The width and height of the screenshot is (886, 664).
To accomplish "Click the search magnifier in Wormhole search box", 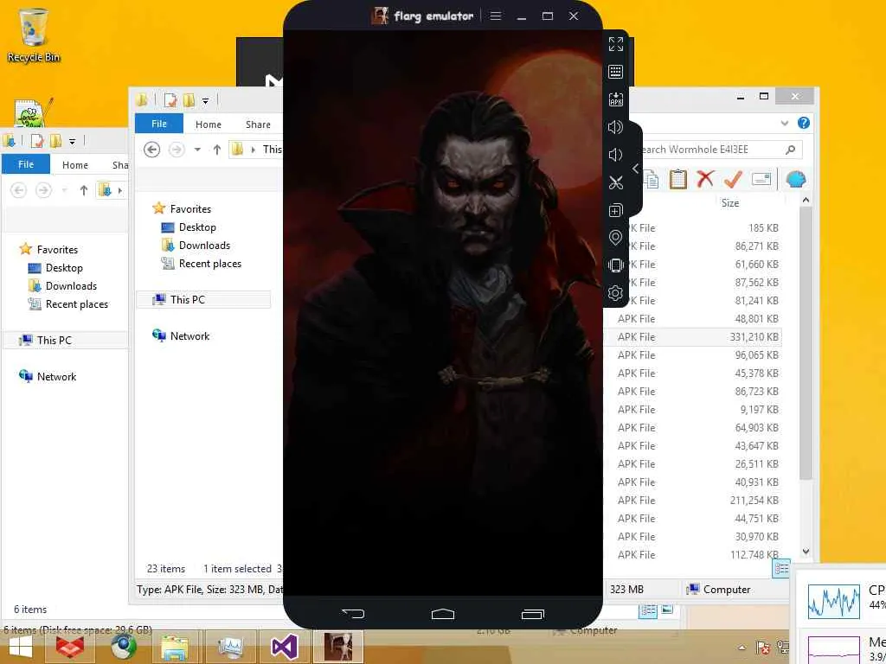I will tap(791, 149).
